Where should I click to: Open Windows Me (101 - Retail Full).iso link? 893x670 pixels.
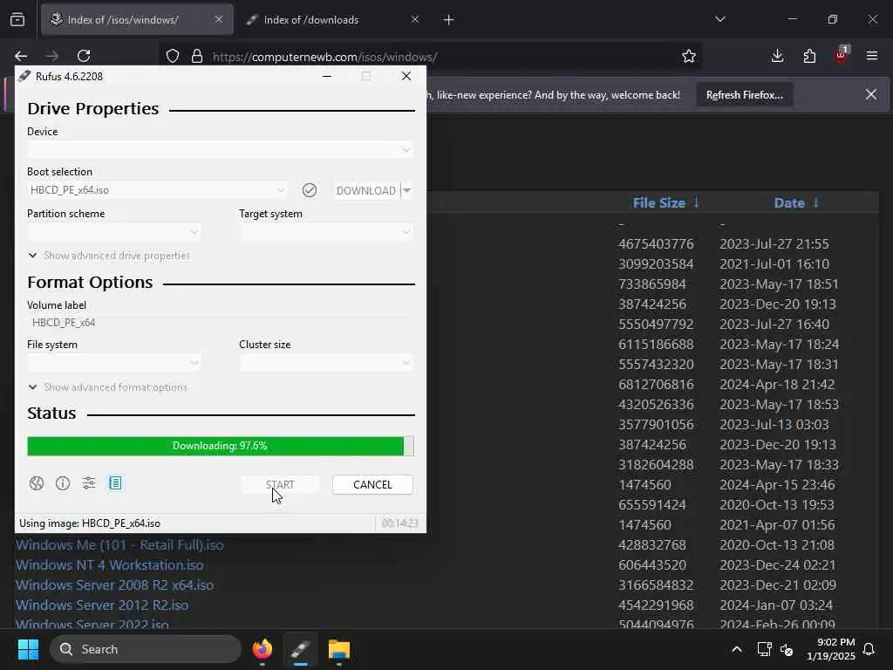119,544
